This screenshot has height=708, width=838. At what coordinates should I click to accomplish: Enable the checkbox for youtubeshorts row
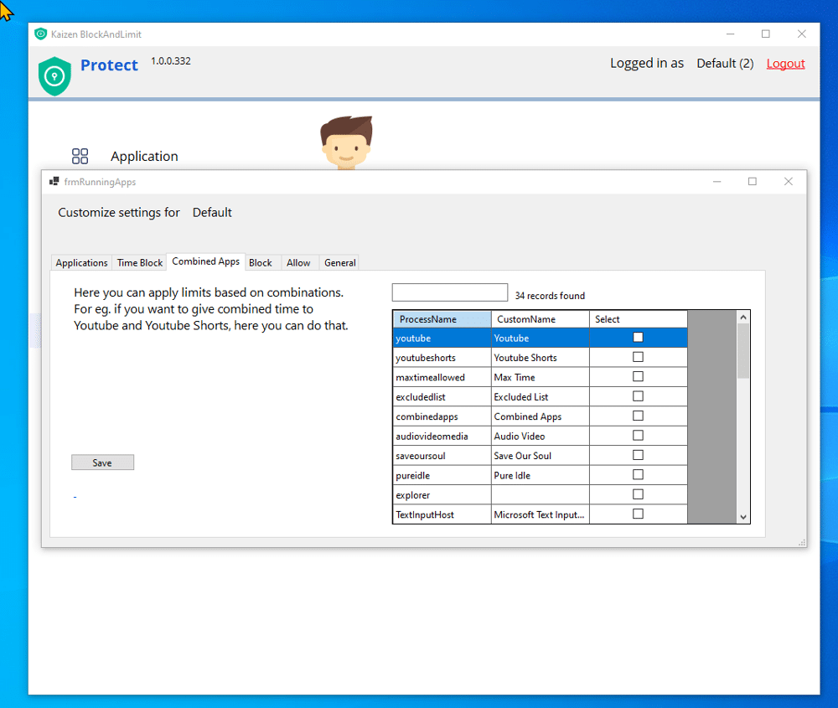(x=638, y=357)
